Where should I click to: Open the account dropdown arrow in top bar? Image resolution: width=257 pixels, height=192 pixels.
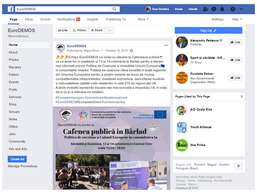pos(241,9)
